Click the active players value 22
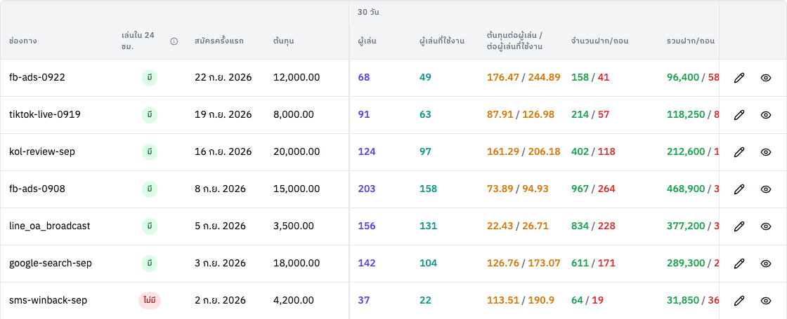Screen dimensions: 787x319 (x=425, y=301)
